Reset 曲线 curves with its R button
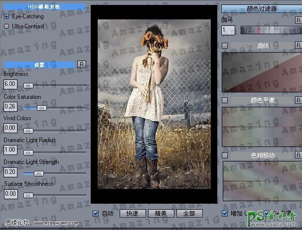302x230 pixels. pyautogui.click(x=297, y=46)
